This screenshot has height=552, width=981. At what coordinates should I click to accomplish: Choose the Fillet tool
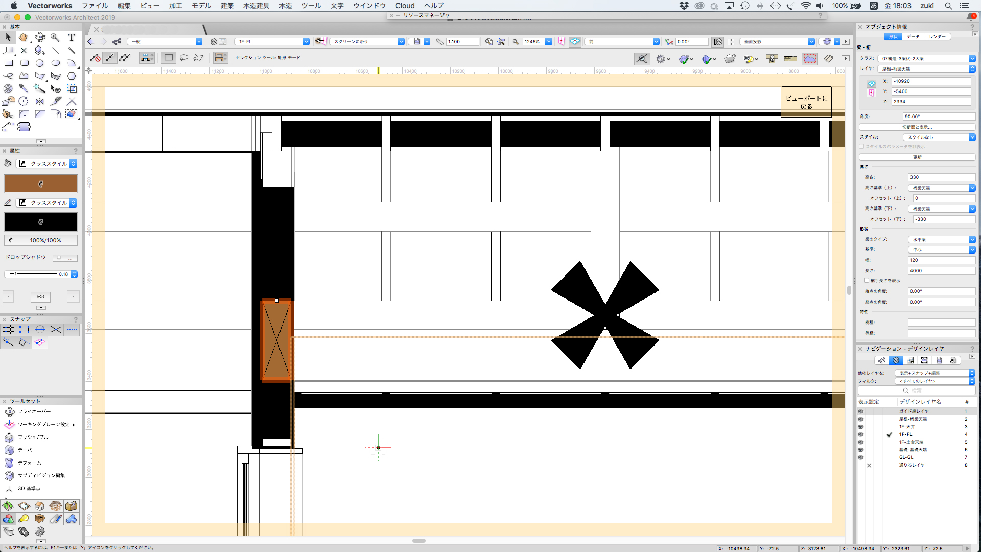coord(24,114)
